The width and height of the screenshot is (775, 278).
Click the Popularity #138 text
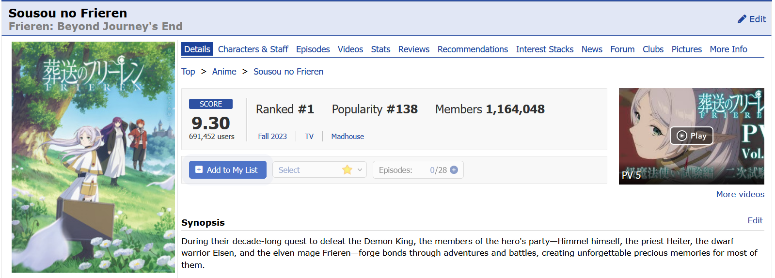click(375, 109)
